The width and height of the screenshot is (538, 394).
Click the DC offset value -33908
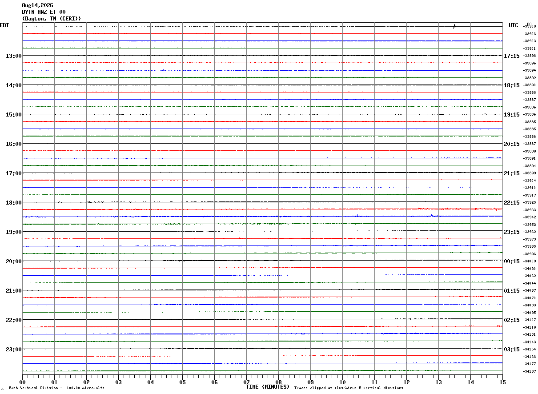[530, 27]
